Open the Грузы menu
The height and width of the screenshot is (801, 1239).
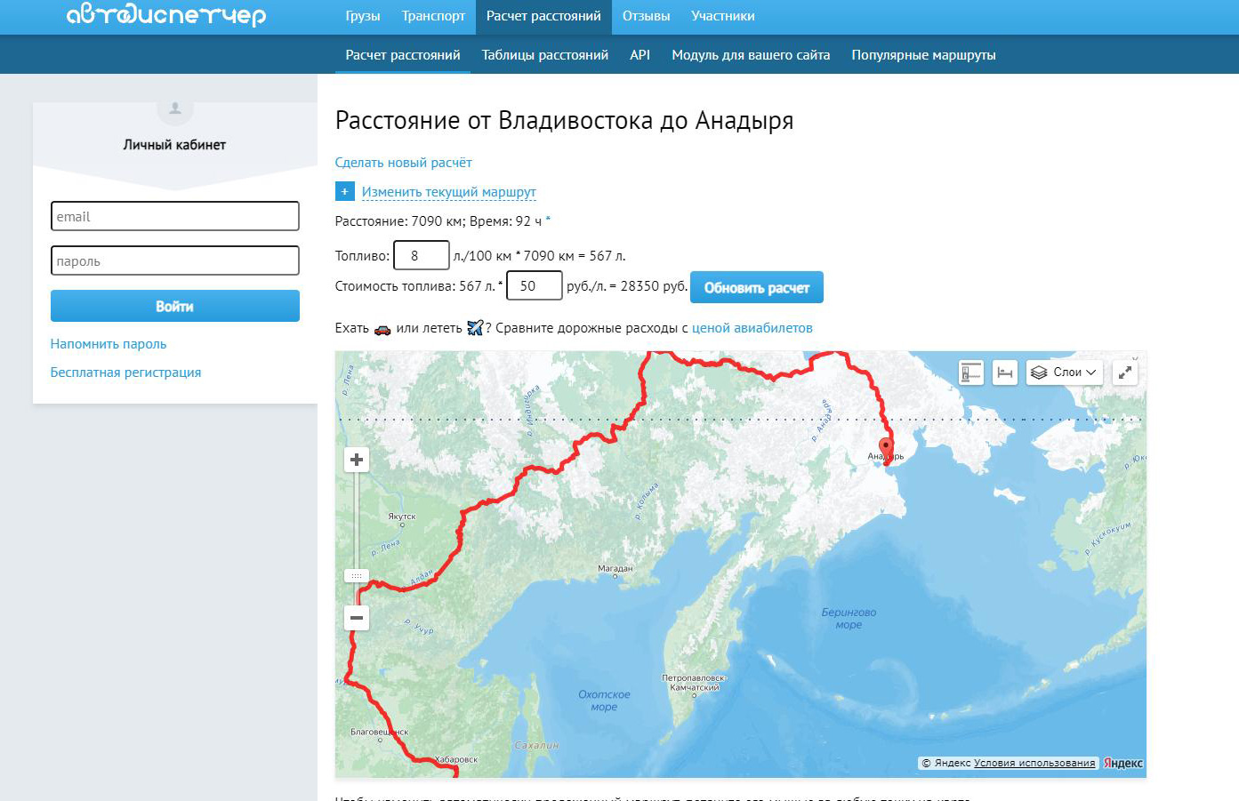pyautogui.click(x=362, y=16)
